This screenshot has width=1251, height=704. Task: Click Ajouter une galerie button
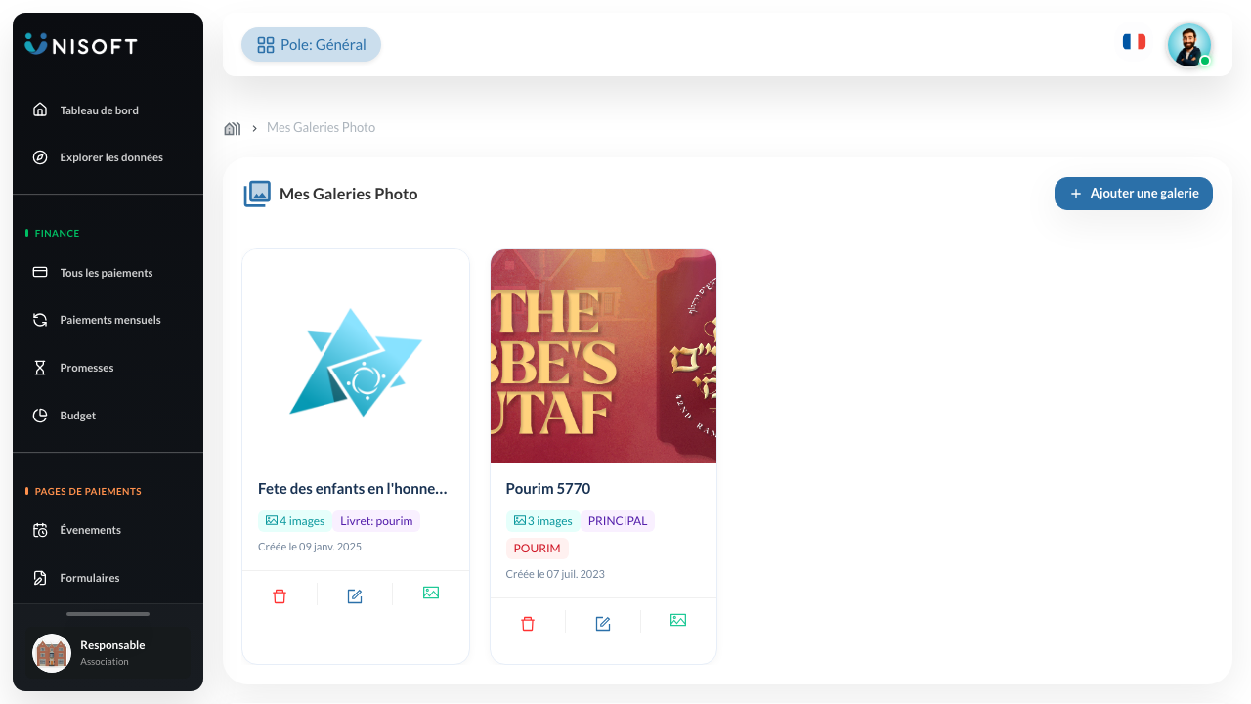(x=1134, y=194)
